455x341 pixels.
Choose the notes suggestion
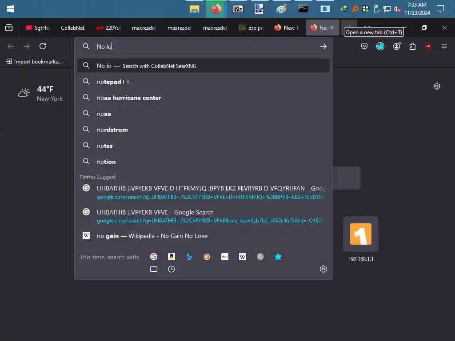tap(204, 146)
